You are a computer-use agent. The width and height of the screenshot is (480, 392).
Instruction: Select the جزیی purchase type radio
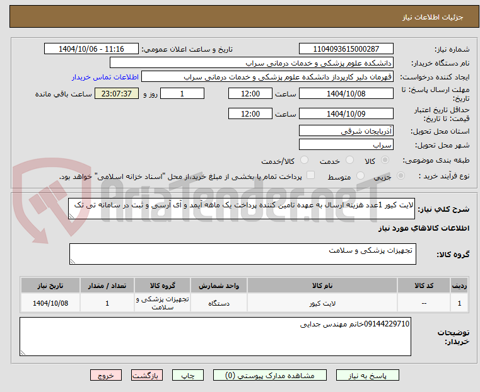point(401,176)
